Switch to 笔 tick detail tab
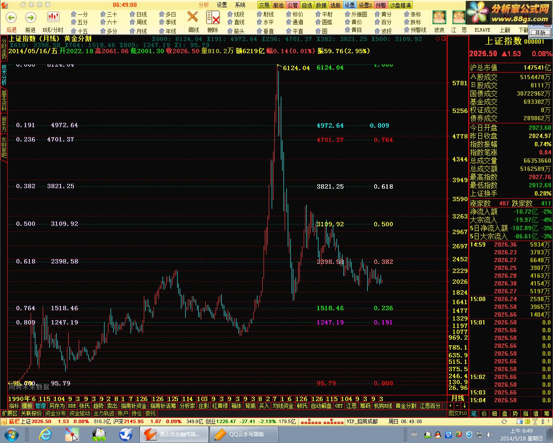This screenshot has height=443, width=553. click(x=474, y=414)
